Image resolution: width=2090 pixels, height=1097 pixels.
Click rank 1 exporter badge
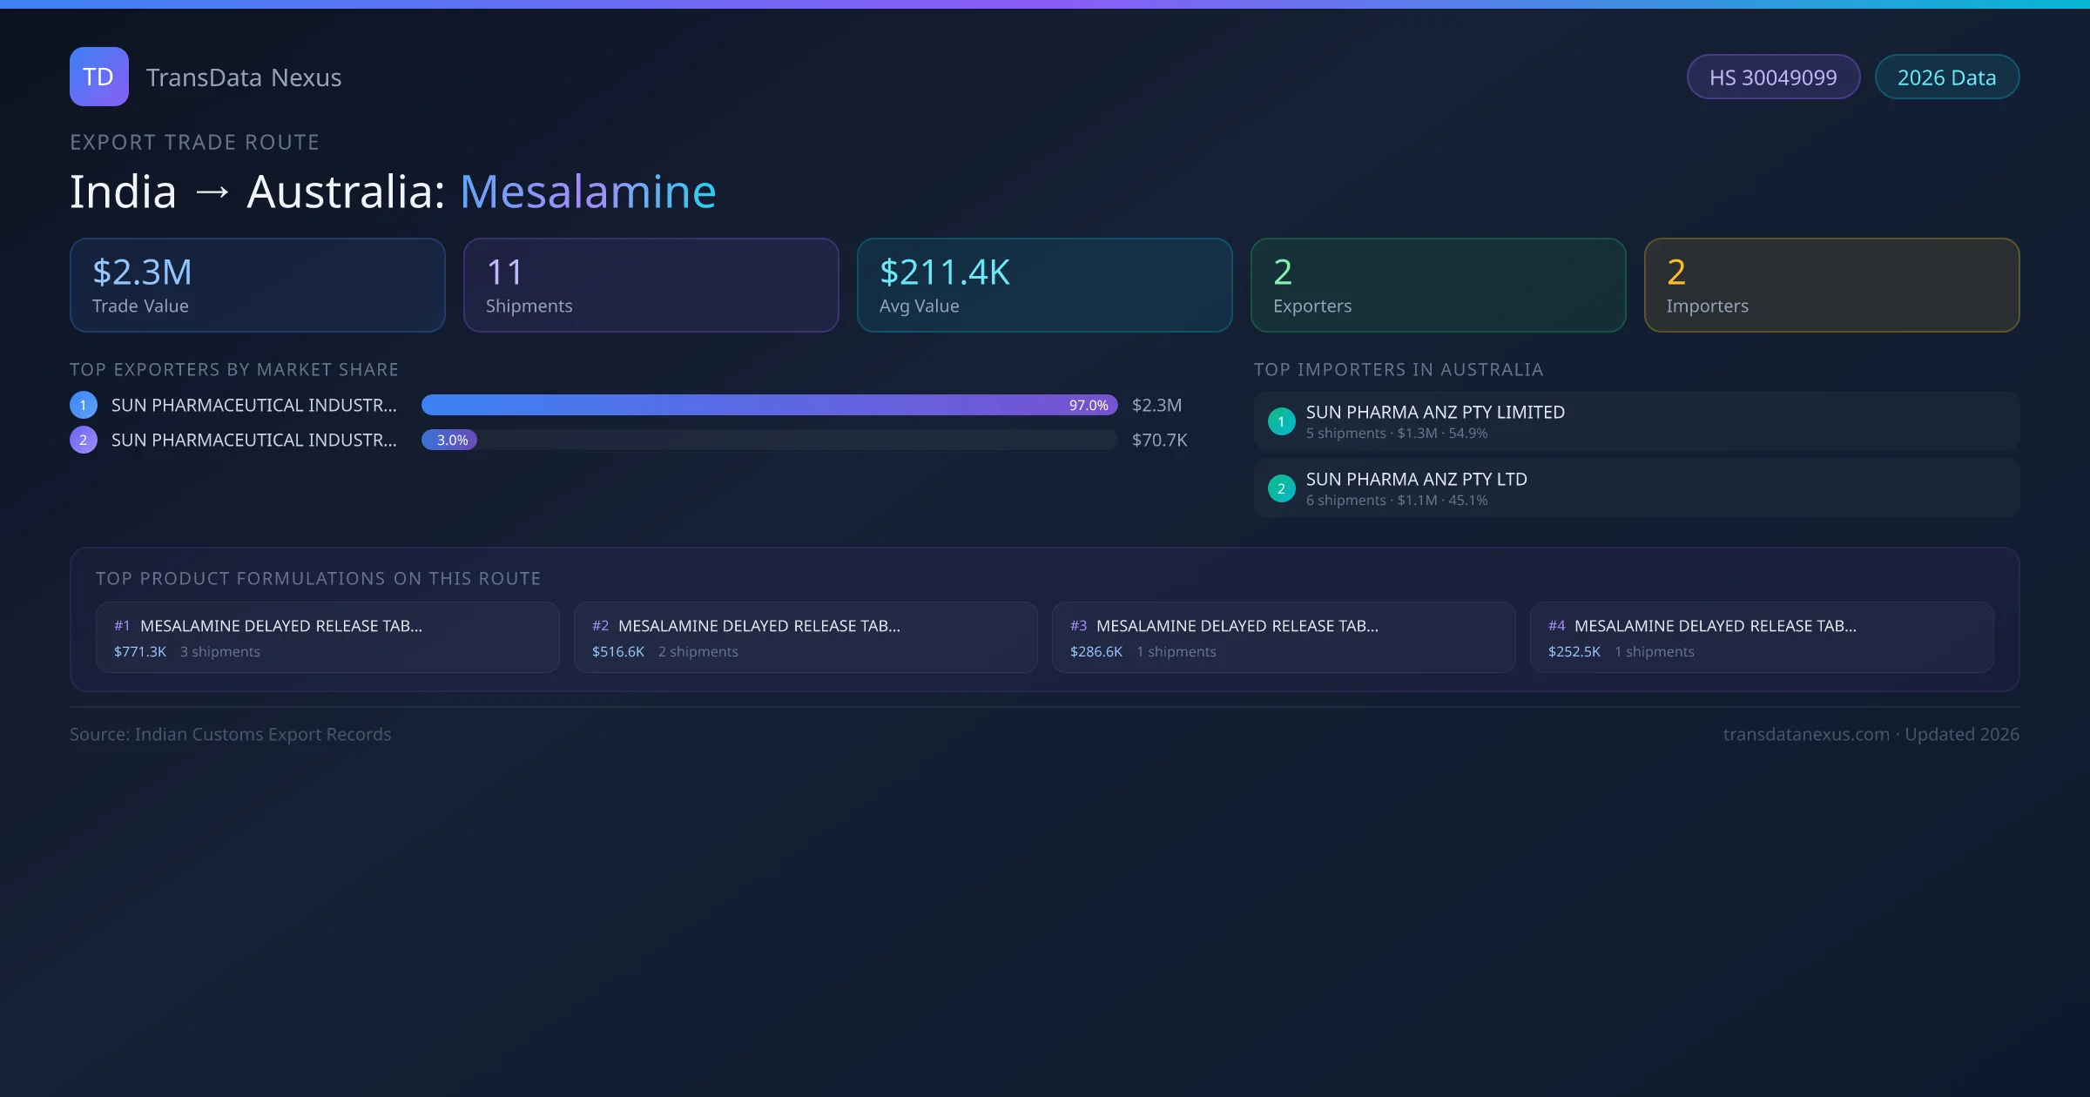(84, 405)
